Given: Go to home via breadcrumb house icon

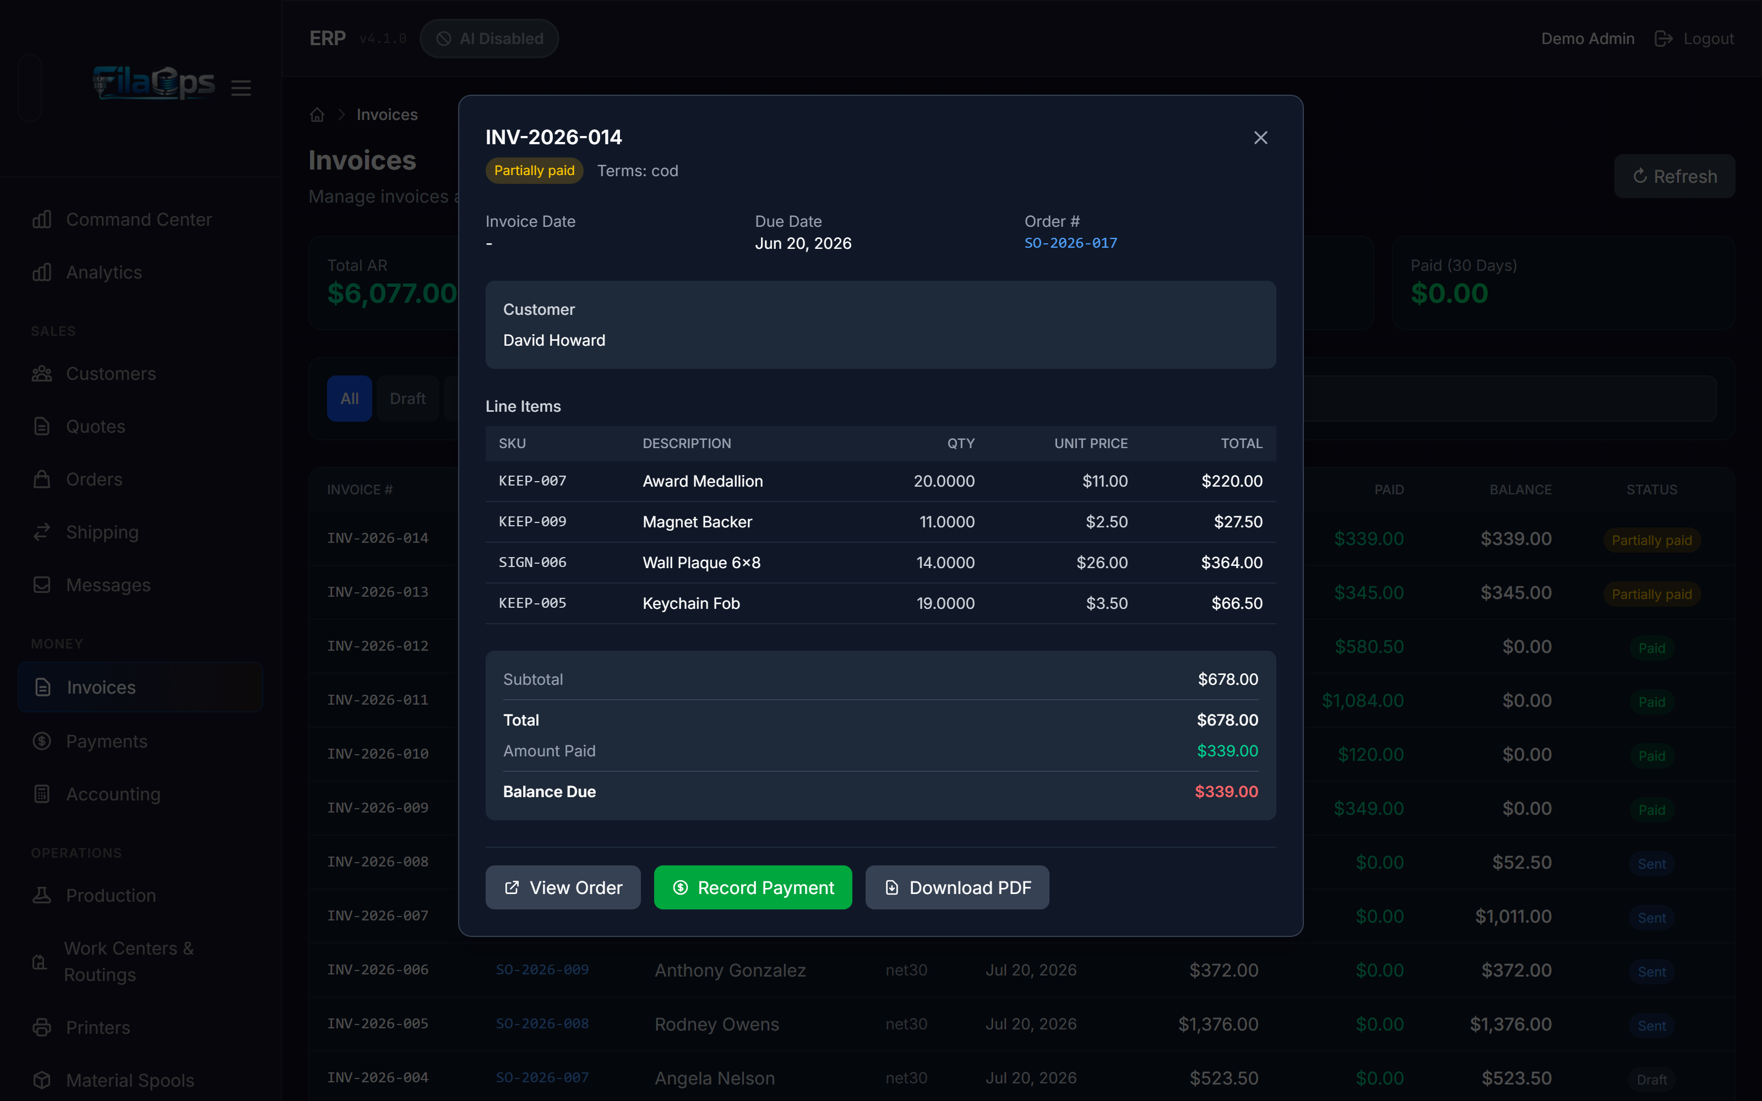Looking at the screenshot, I should click(317, 115).
